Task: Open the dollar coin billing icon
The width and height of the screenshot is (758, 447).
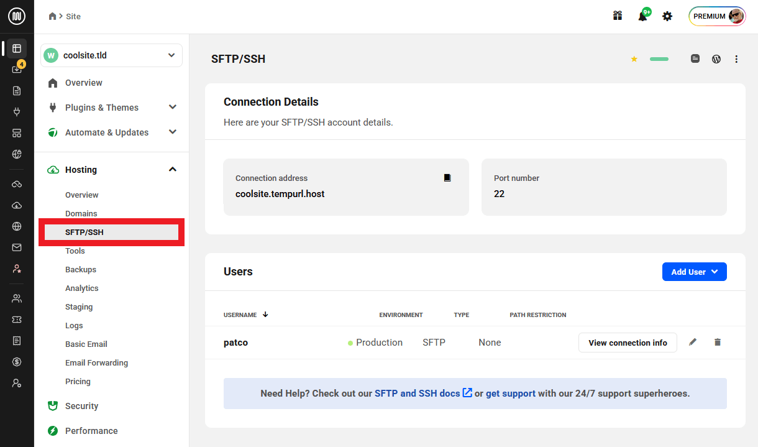Action: (17, 362)
